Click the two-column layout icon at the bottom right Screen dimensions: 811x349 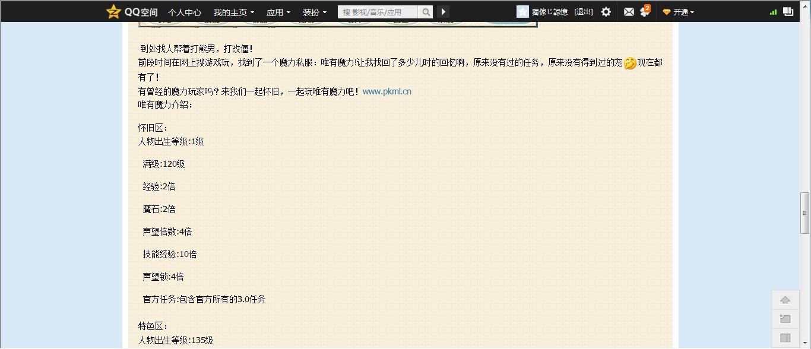(785, 338)
